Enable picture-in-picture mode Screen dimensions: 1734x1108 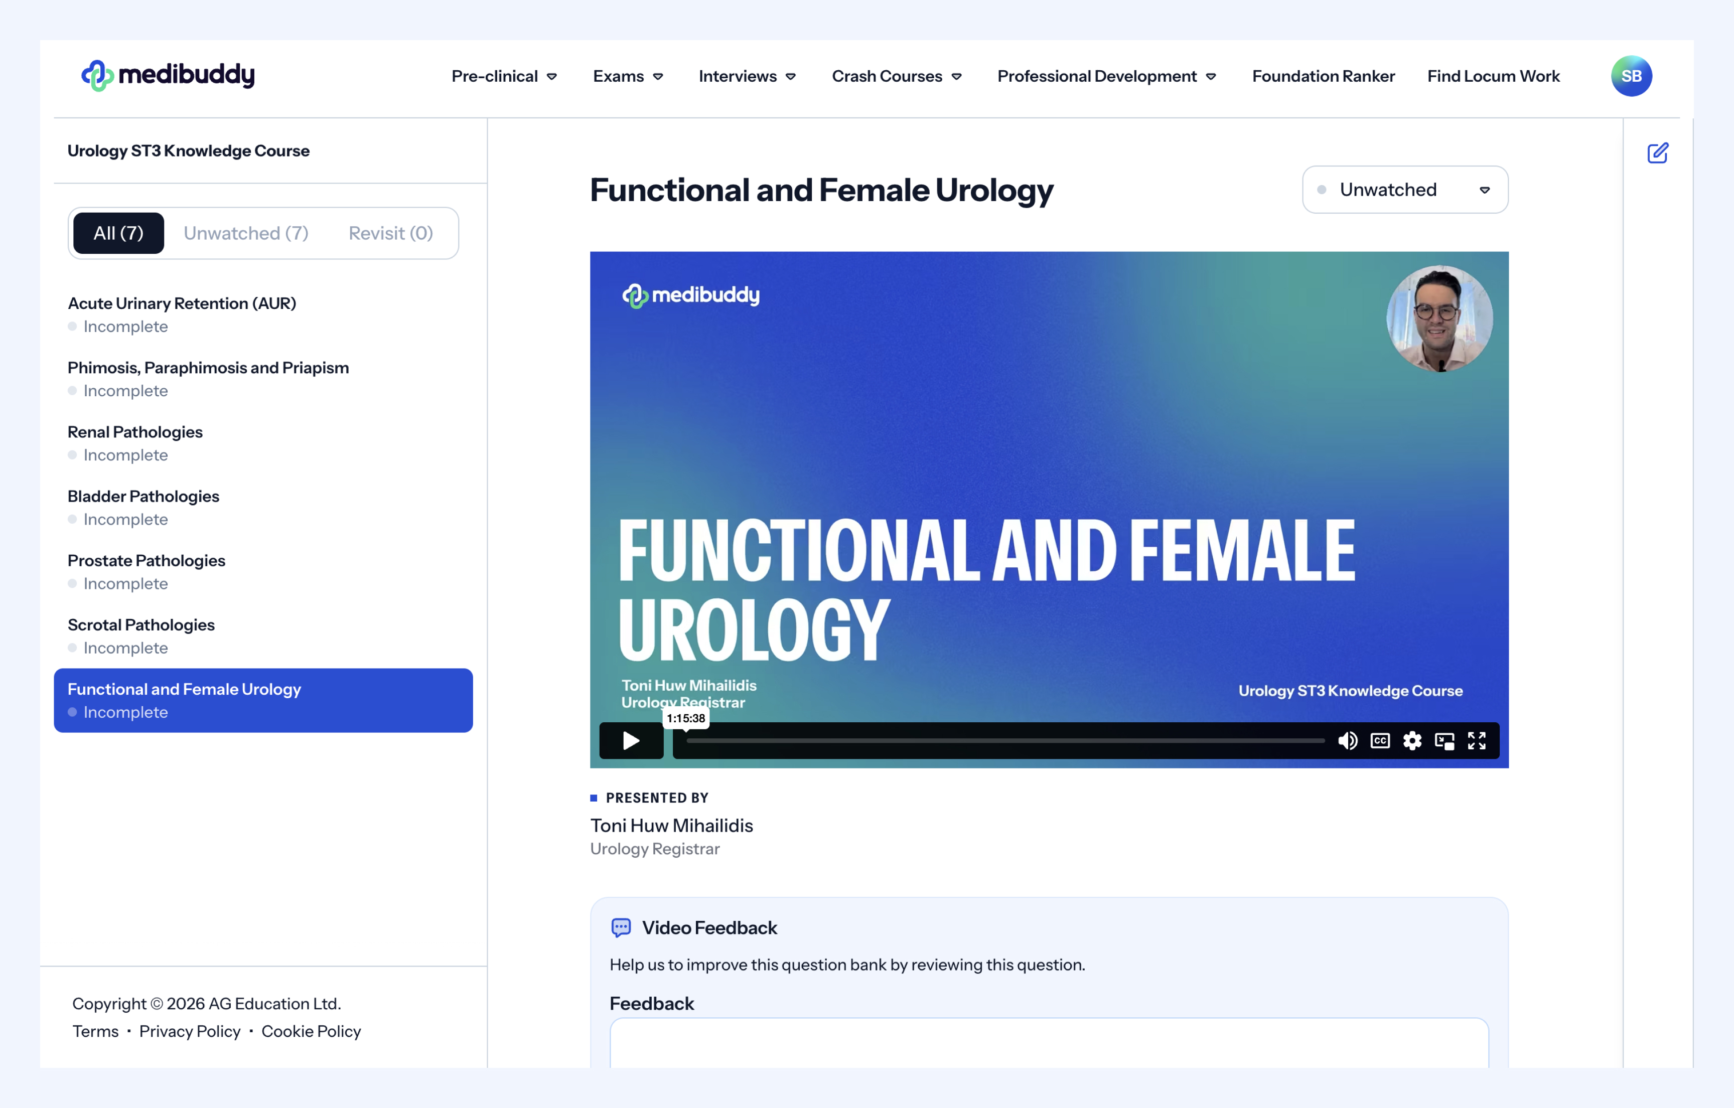click(1444, 740)
